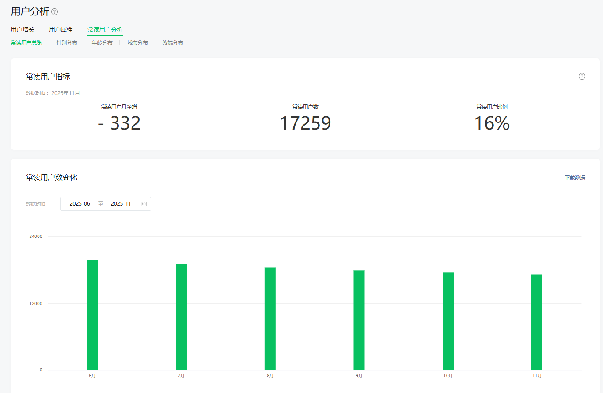Click 下载数据 link
603x393 pixels.
tap(575, 177)
